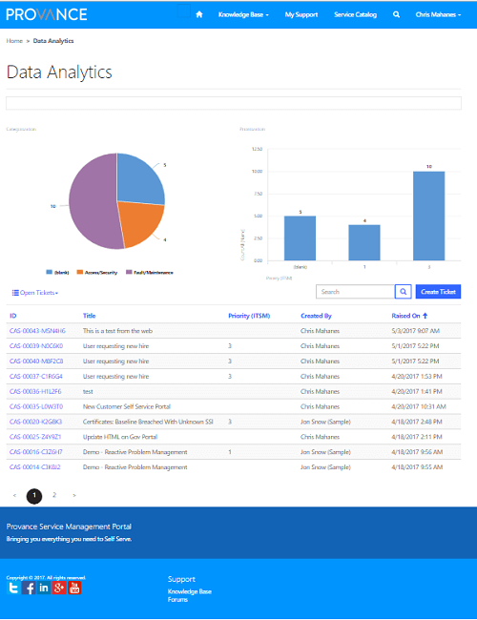Sort by Raised On column header

point(405,316)
